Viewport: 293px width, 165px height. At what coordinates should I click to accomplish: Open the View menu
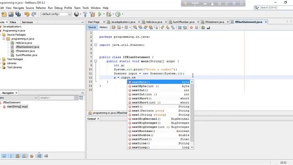[x=9, y=8]
